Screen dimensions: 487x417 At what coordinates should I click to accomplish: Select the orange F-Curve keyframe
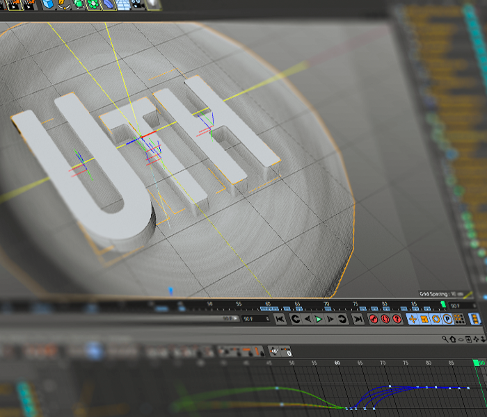click(282, 404)
